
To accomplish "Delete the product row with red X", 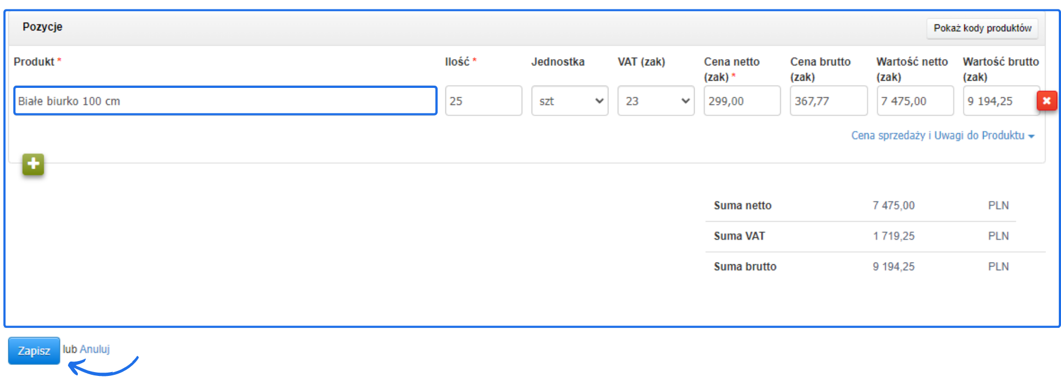I will tap(1047, 101).
